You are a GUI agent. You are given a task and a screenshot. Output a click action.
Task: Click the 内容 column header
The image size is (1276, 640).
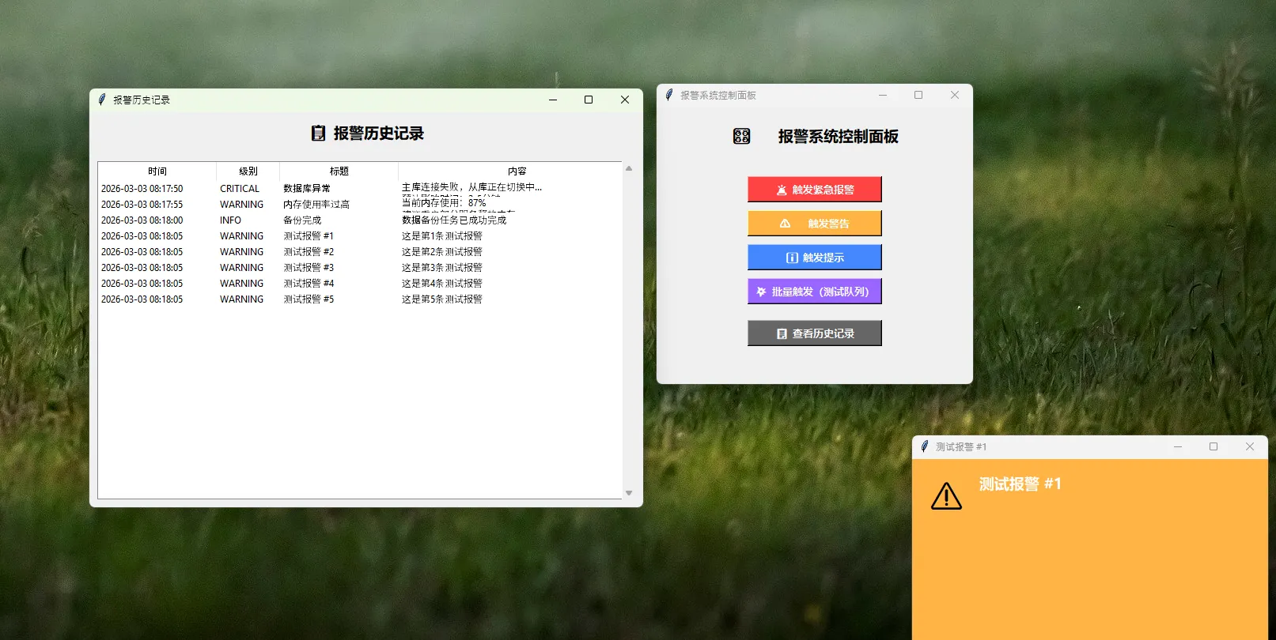517,171
